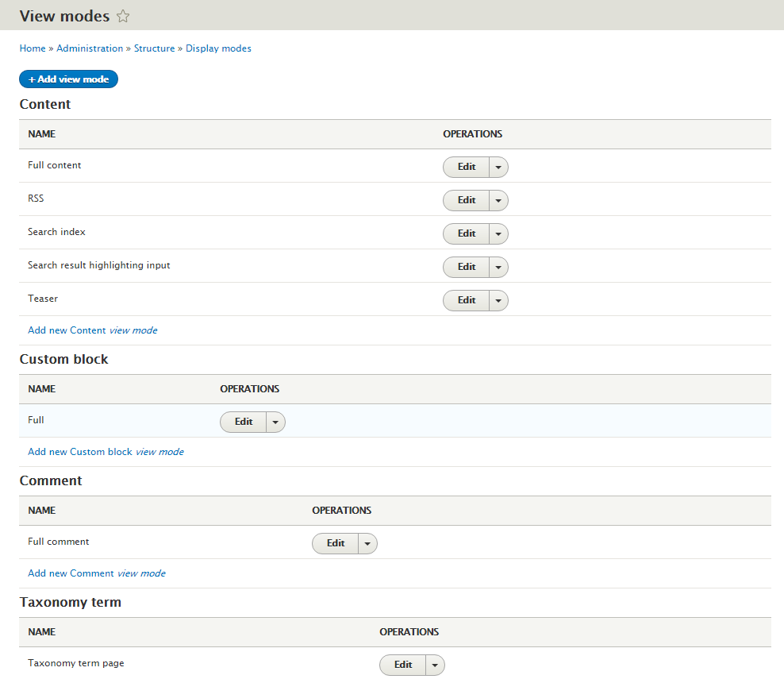Go to Home breadcrumb link
Viewport: 784px width, 679px height.
(x=33, y=48)
